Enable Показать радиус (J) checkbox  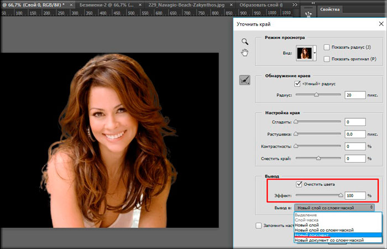coord(327,48)
